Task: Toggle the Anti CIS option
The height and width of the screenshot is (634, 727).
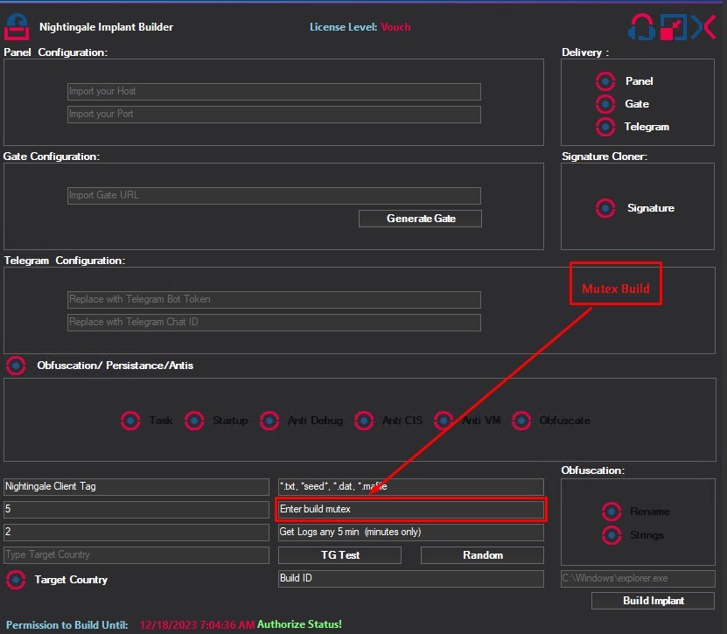Action: tap(364, 421)
